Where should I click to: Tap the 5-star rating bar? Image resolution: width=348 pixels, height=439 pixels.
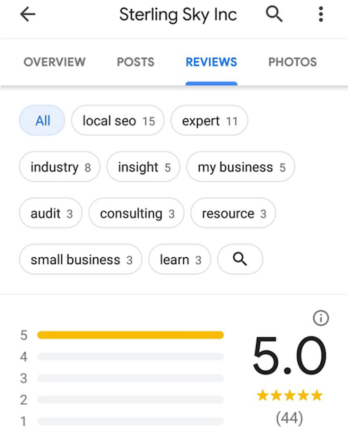[x=130, y=335]
